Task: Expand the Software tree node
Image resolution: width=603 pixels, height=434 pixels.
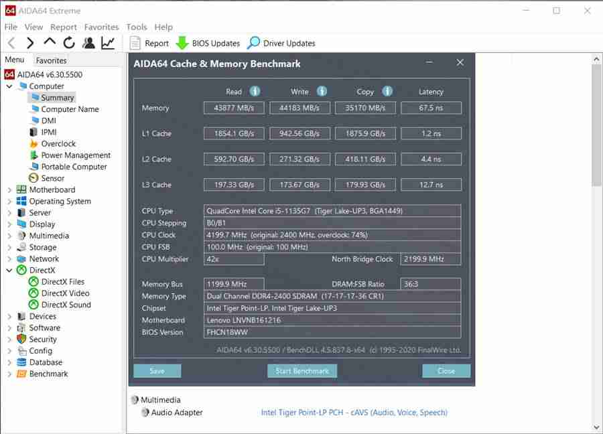Action: [9, 328]
